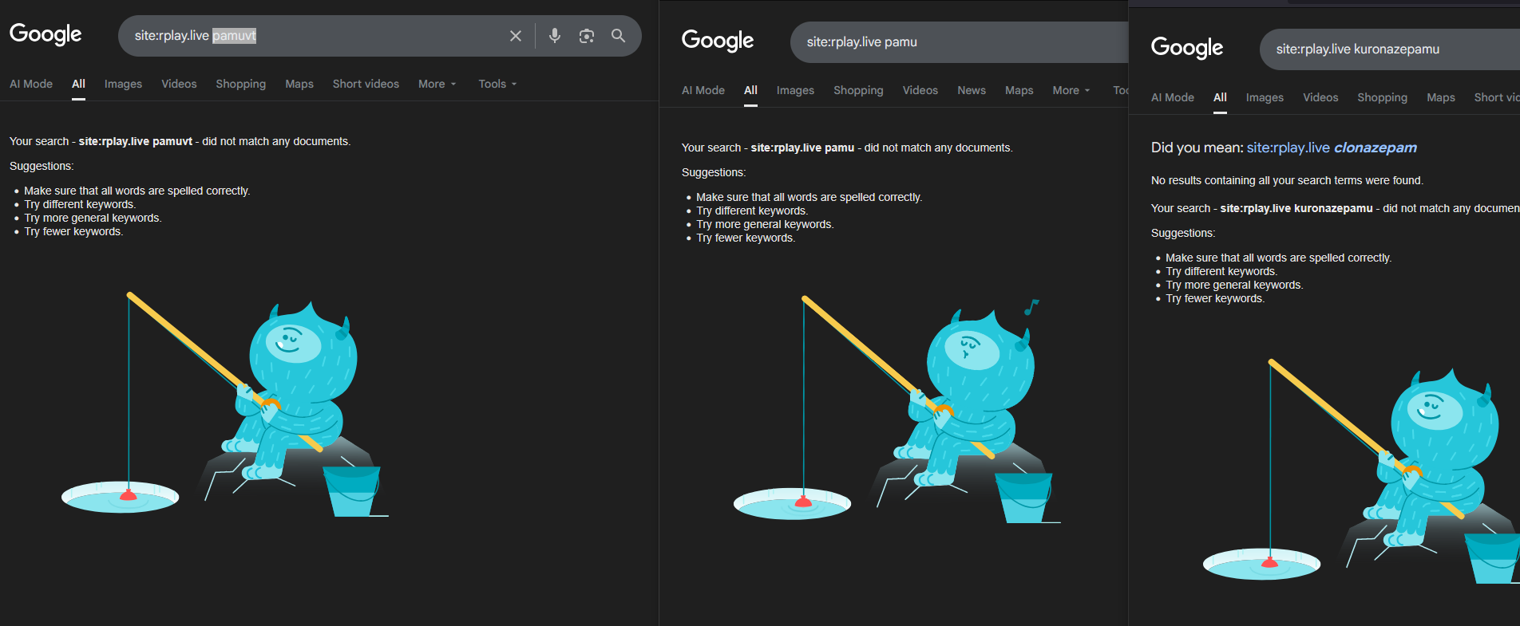The width and height of the screenshot is (1520, 626).
Task: Switch to Images in the pamu window
Action: tap(795, 90)
